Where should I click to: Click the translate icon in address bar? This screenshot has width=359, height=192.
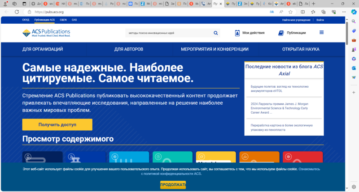271,12
